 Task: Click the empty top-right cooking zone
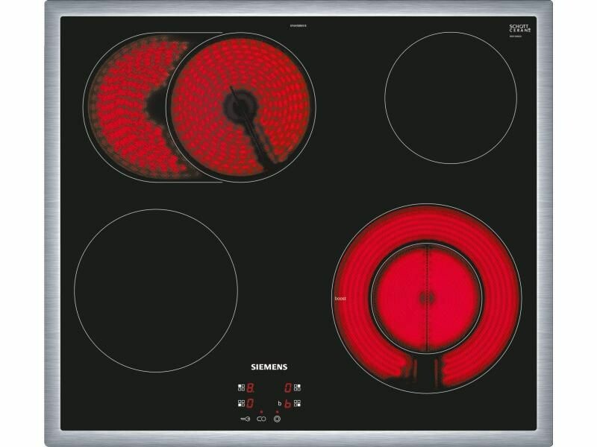point(450,98)
